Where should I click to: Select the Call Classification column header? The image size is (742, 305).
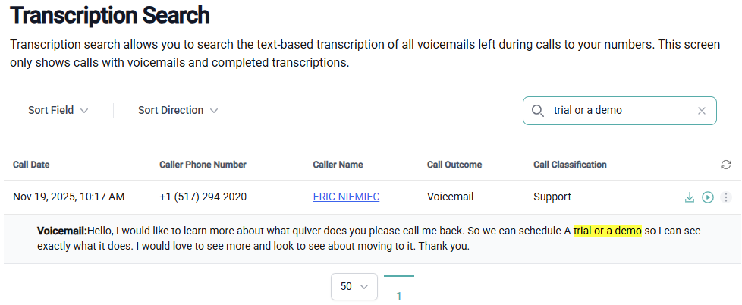pyautogui.click(x=570, y=165)
